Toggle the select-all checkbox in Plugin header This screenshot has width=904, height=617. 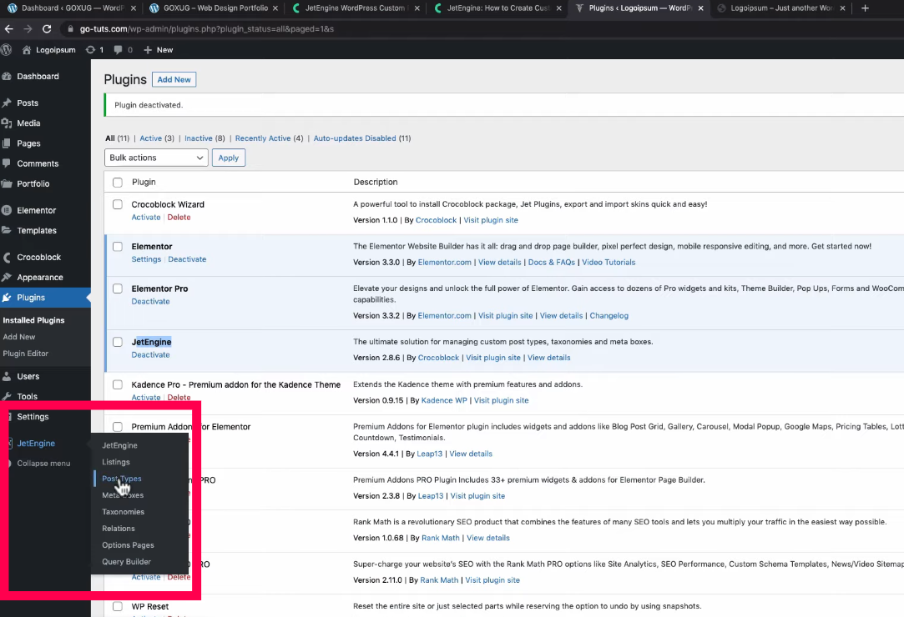tap(118, 183)
